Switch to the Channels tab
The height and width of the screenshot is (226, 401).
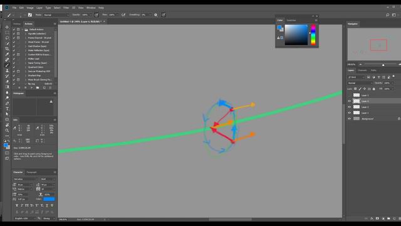click(362, 70)
